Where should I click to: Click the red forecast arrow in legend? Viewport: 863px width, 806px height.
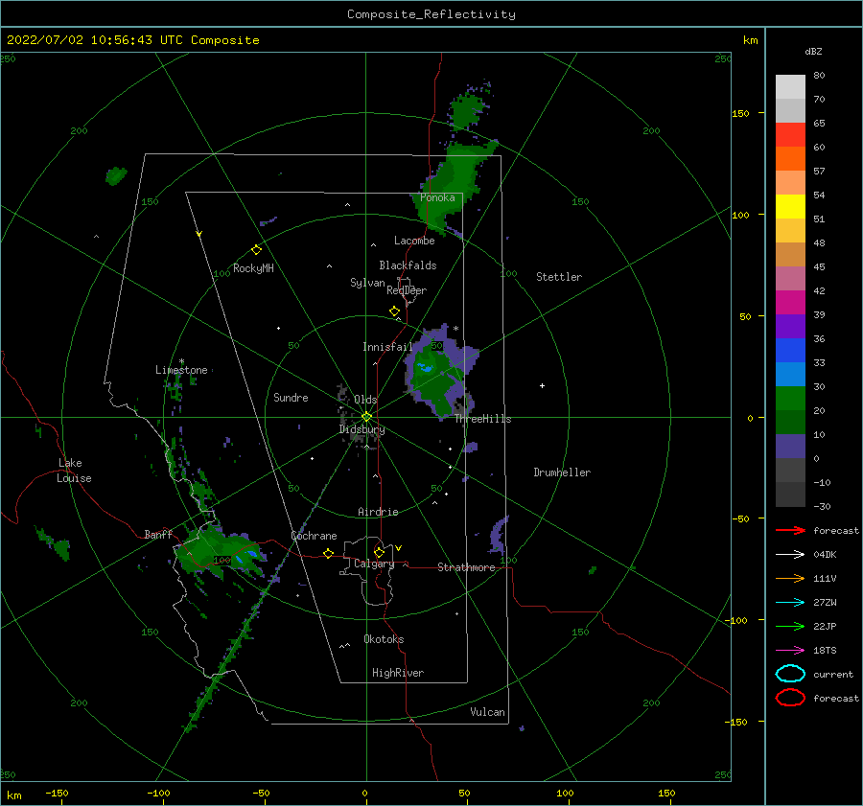pyautogui.click(x=790, y=530)
